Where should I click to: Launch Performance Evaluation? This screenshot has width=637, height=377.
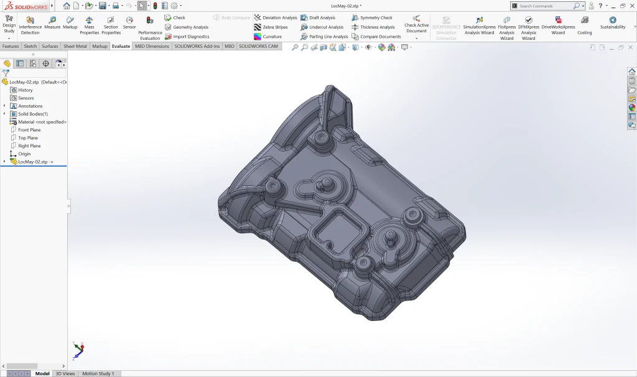150,28
